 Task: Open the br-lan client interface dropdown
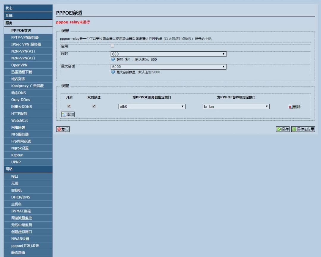(267, 106)
